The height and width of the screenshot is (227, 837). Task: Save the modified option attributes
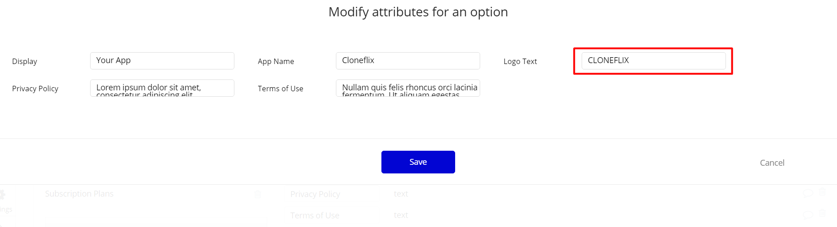[418, 162]
